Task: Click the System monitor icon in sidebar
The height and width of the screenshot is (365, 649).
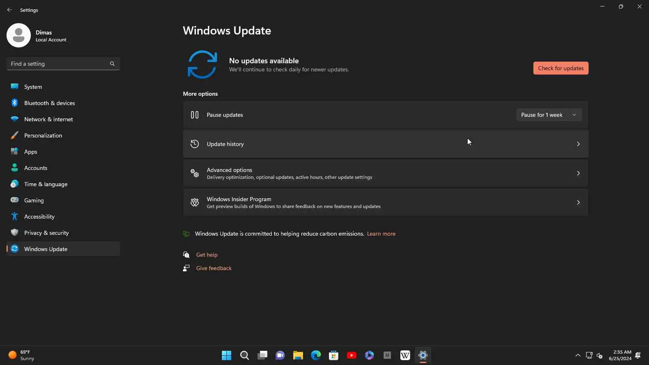Action: pyautogui.click(x=15, y=86)
